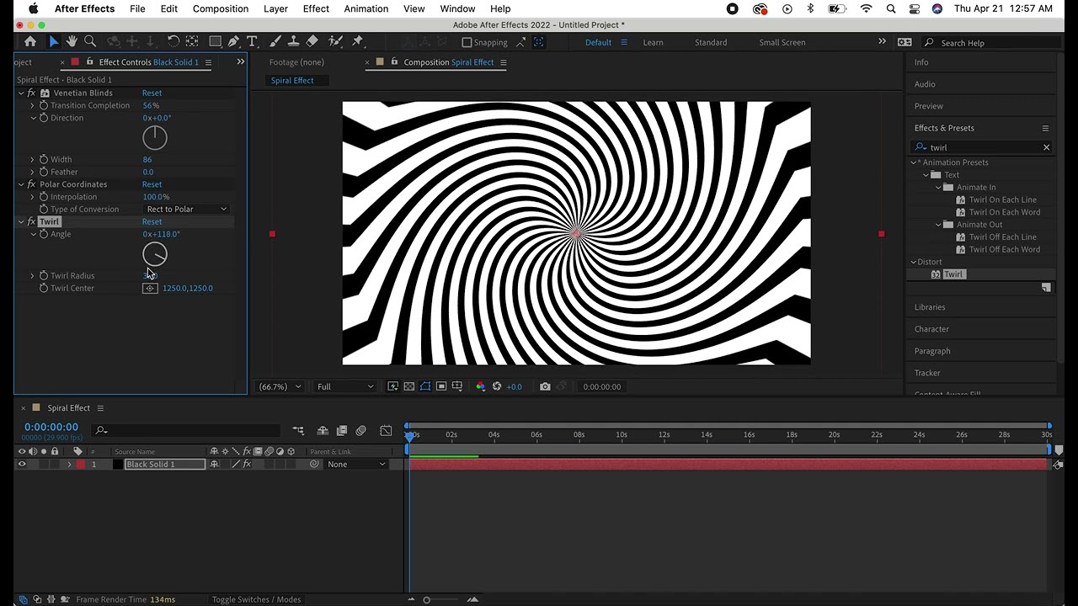Viewport: 1078px width, 606px height.
Task: Select the Type text tool
Action: [252, 41]
